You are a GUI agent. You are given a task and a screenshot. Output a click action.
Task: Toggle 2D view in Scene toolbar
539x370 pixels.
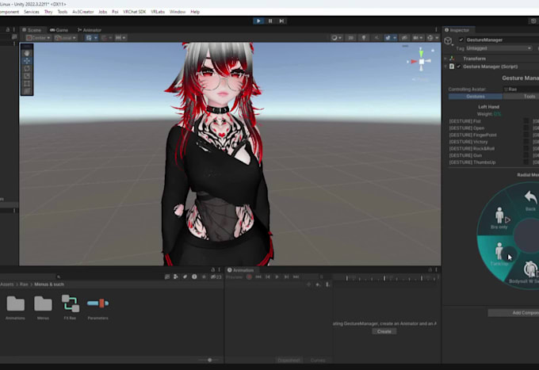click(350, 38)
